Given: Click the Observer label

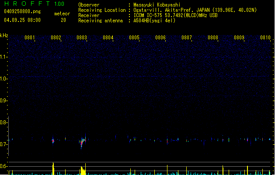Looking at the screenshot, I should tap(89, 5).
